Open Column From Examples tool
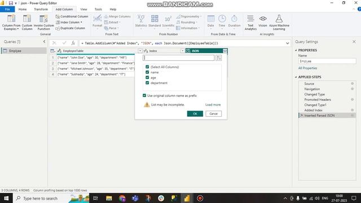 point(11,23)
